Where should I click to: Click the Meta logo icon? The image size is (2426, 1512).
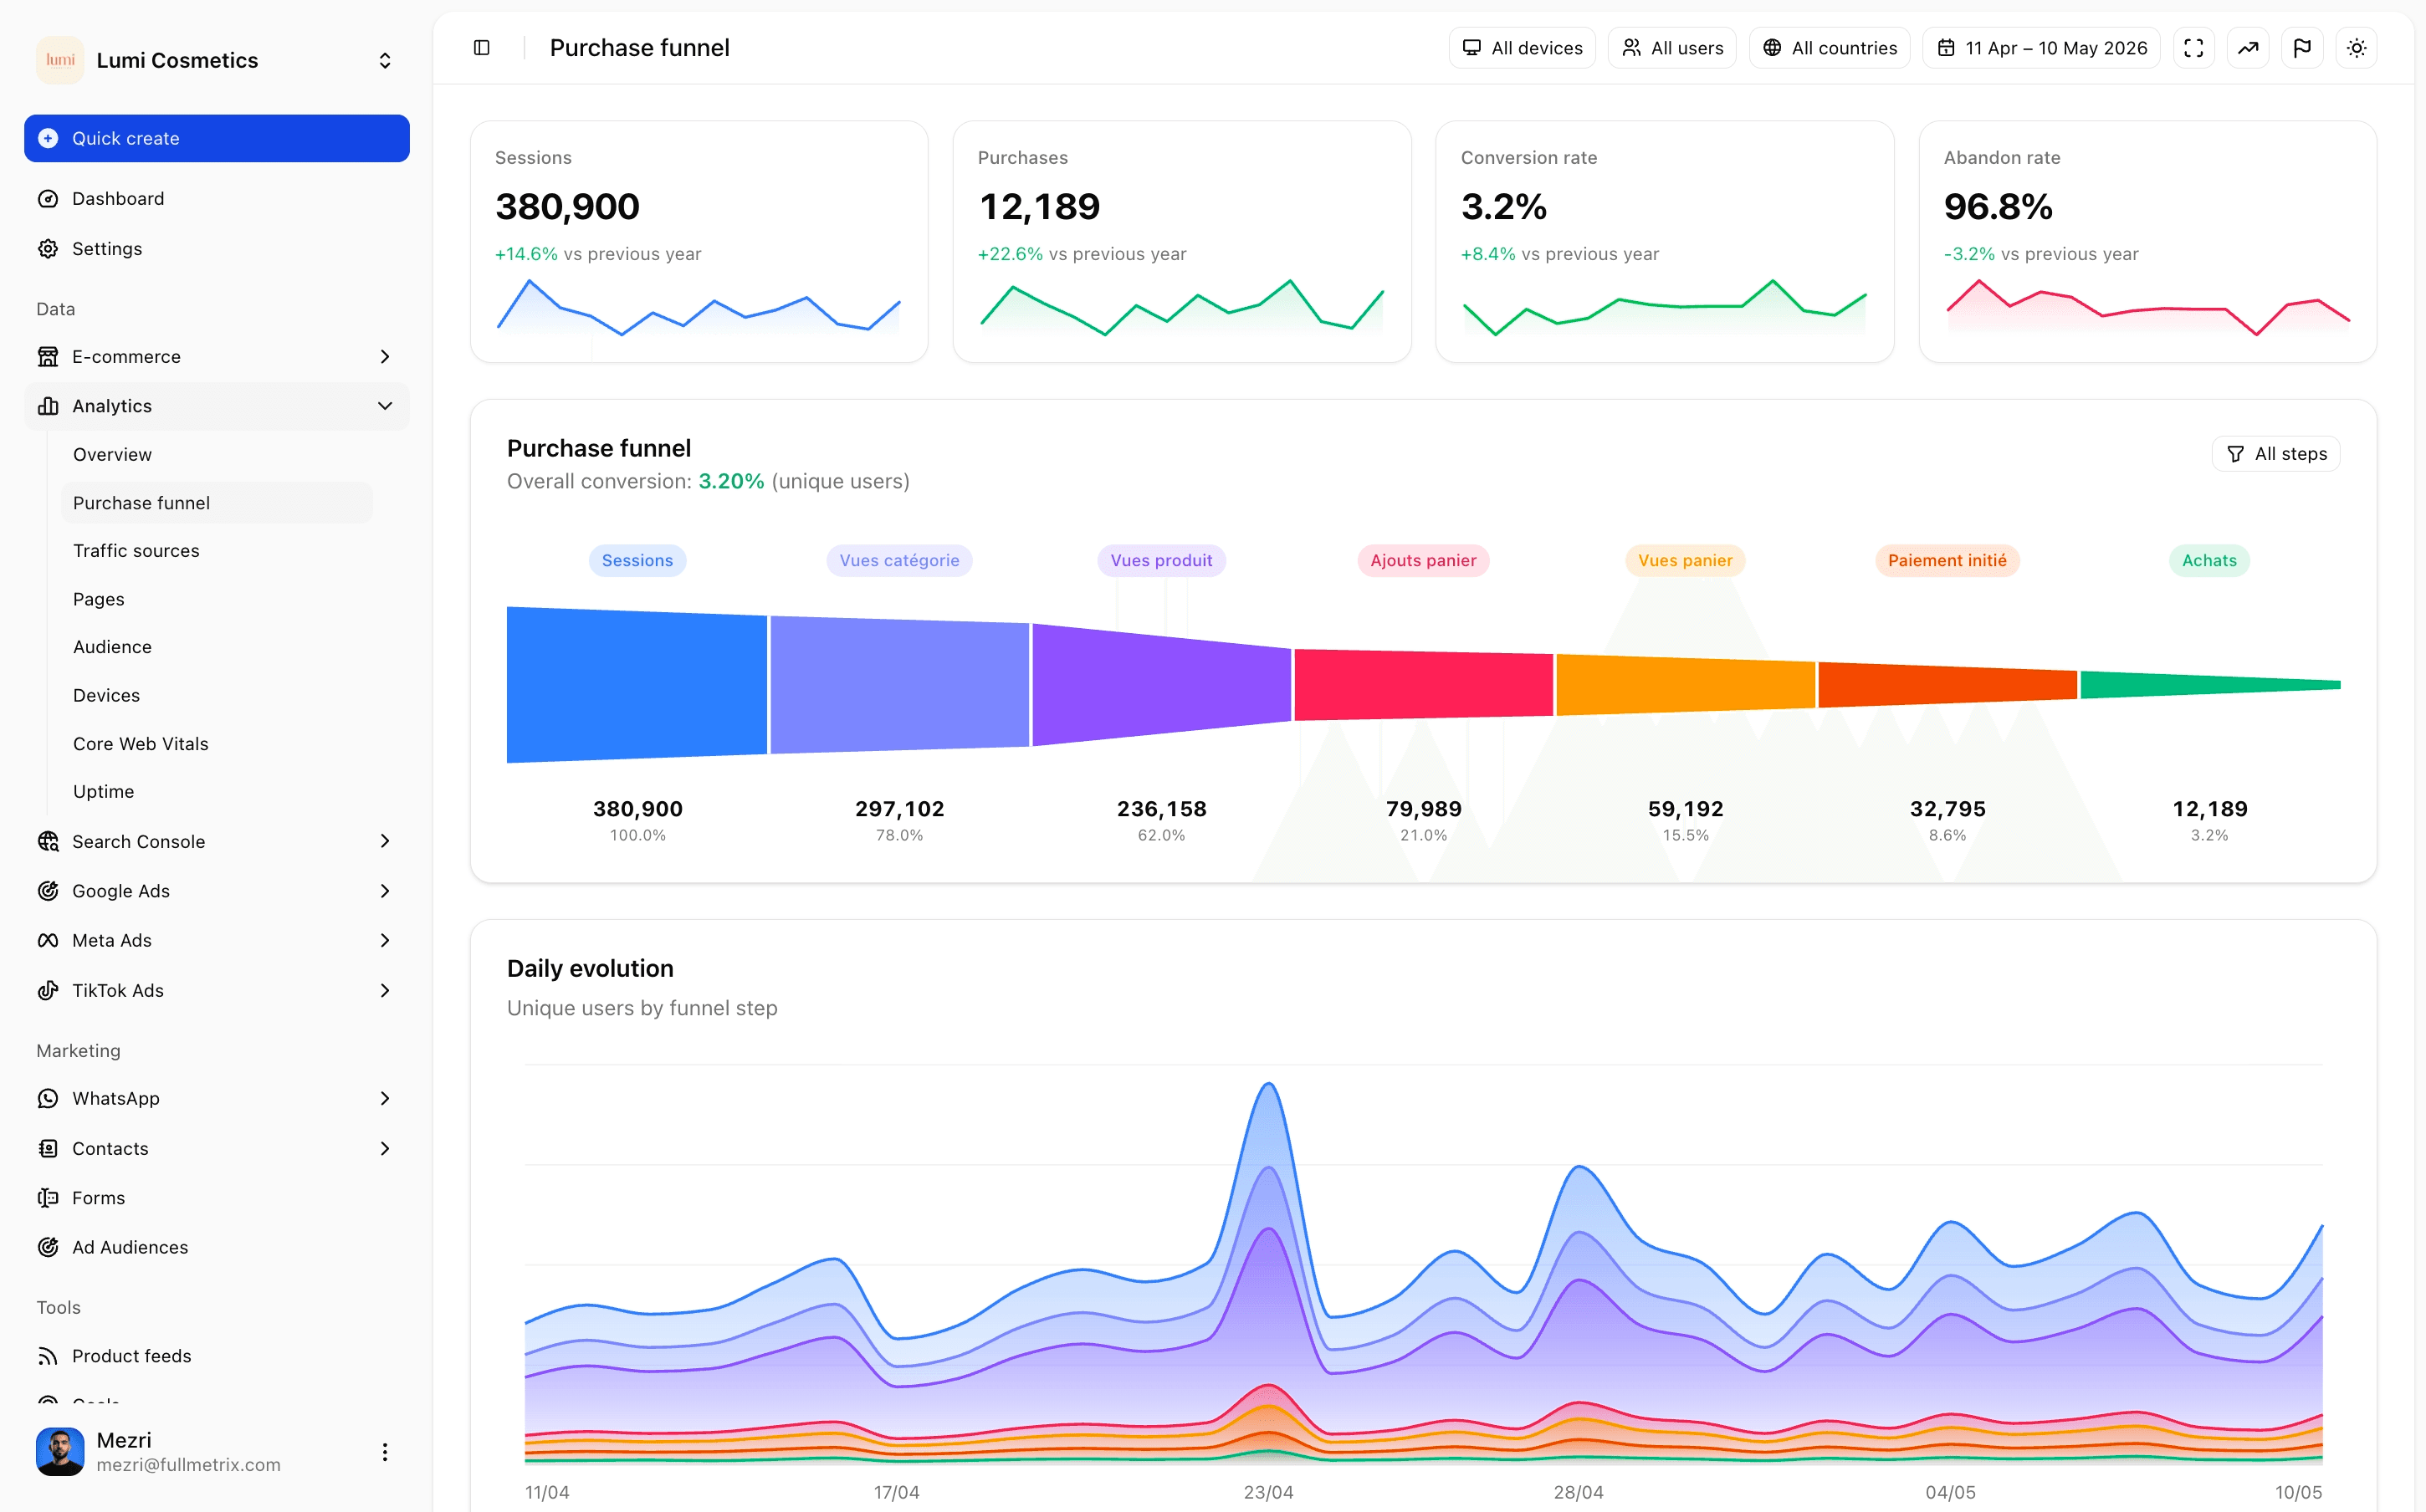pos(48,940)
